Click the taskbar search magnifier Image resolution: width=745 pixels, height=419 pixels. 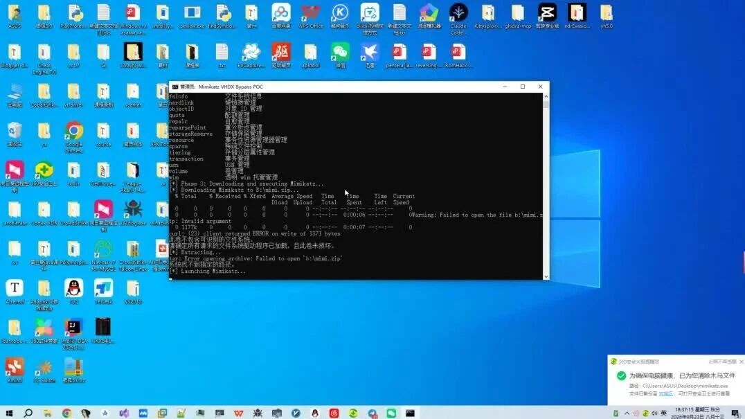tap(28, 413)
